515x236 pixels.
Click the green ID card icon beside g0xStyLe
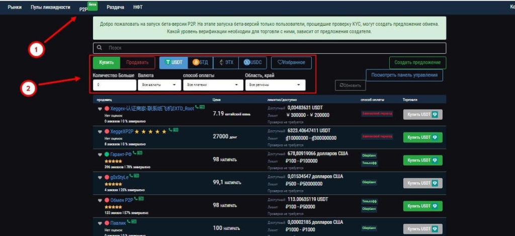pos(137,176)
